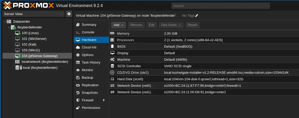This screenshot has width=299, height=118.
Task: Open the Disk Action dropdown
Action: pyautogui.click(x=171, y=25)
